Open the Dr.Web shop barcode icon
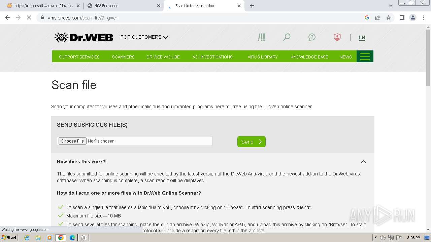431x242 pixels. [262, 37]
